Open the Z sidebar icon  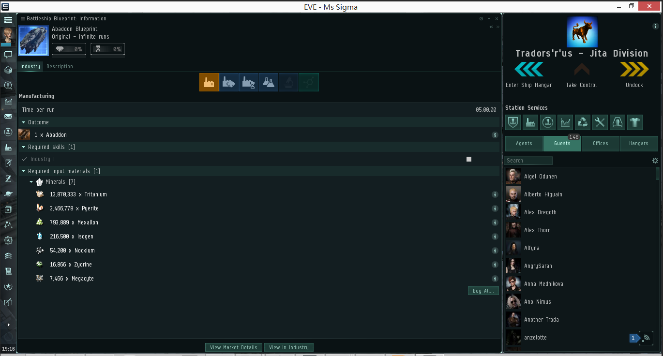point(8,178)
